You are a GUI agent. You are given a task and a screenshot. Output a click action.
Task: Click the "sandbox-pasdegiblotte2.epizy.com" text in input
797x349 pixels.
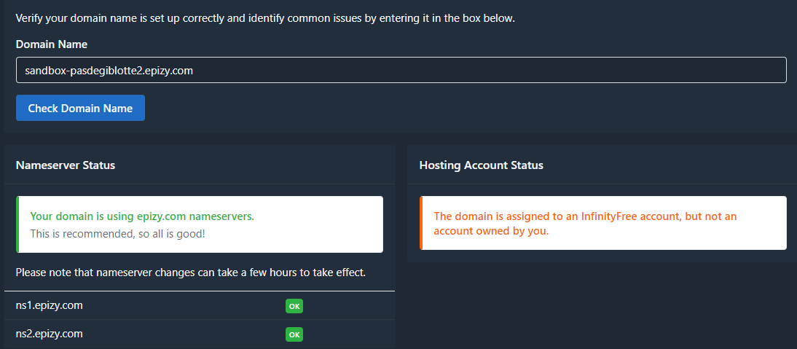point(109,71)
